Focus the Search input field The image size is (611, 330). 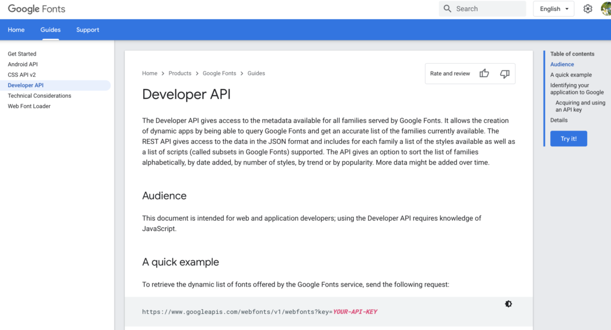coord(482,8)
